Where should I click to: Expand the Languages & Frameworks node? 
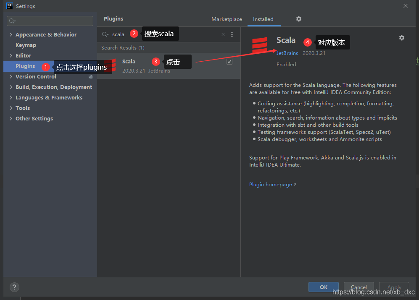click(x=11, y=97)
